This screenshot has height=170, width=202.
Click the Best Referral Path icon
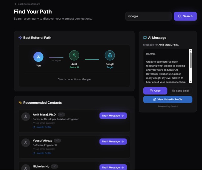20,38
